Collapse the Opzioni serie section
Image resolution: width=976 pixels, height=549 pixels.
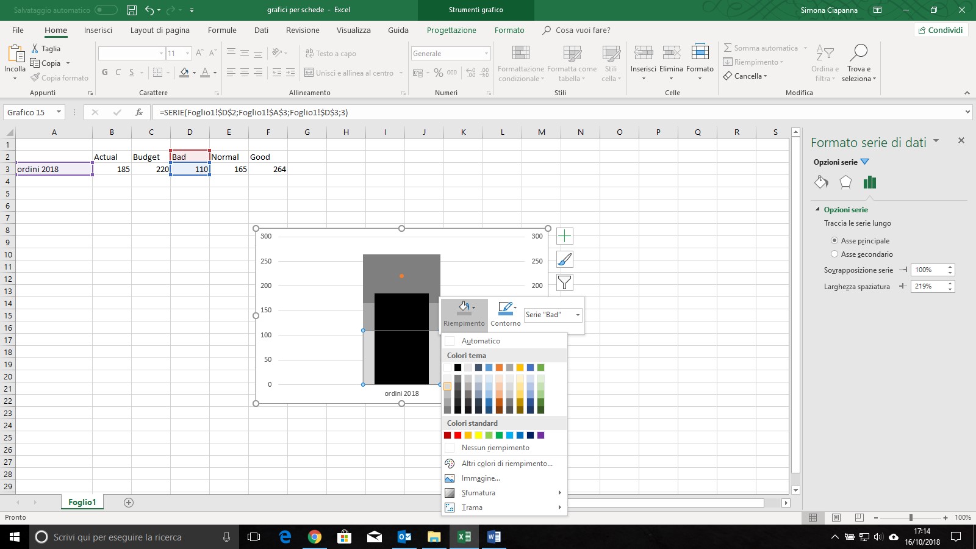817,209
